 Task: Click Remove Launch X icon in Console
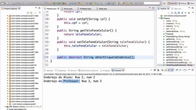click(155, 70)
